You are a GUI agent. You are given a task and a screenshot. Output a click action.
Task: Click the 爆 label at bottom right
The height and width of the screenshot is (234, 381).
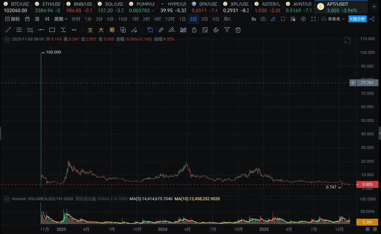(x=375, y=229)
